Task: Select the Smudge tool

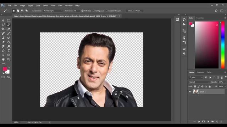Action: pyautogui.click(x=3, y=46)
